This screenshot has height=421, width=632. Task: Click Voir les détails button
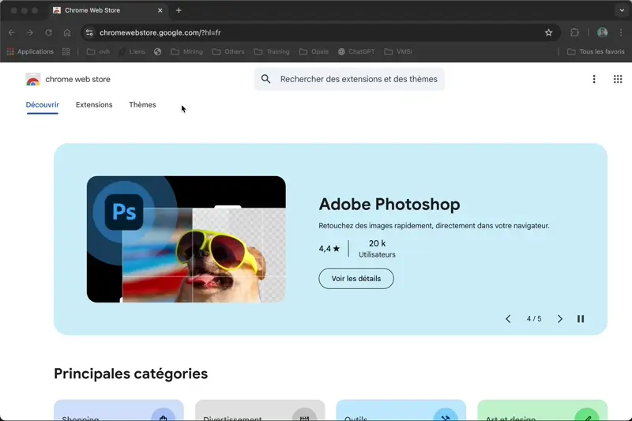(x=356, y=278)
